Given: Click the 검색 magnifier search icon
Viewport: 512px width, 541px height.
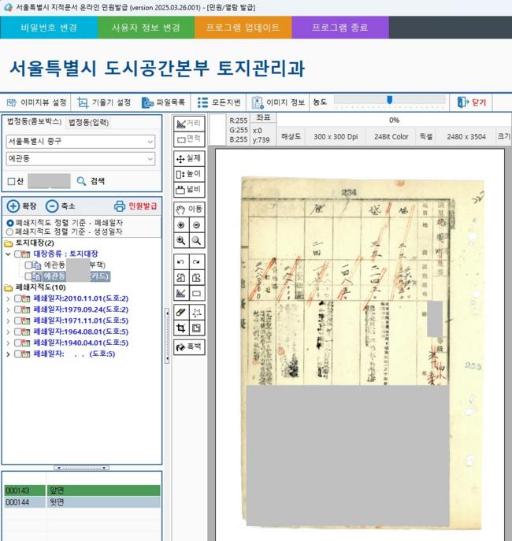Looking at the screenshot, I should pos(81,181).
